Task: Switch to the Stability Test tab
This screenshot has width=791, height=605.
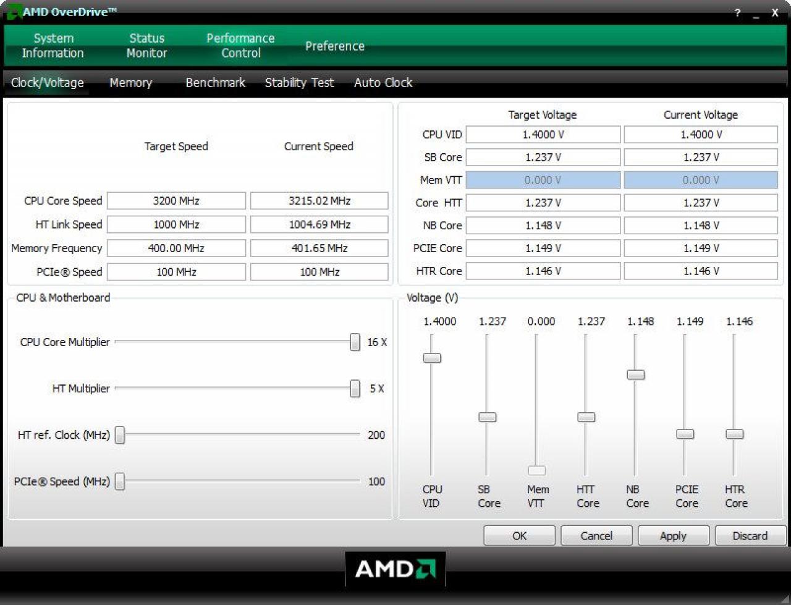Action: [x=300, y=83]
